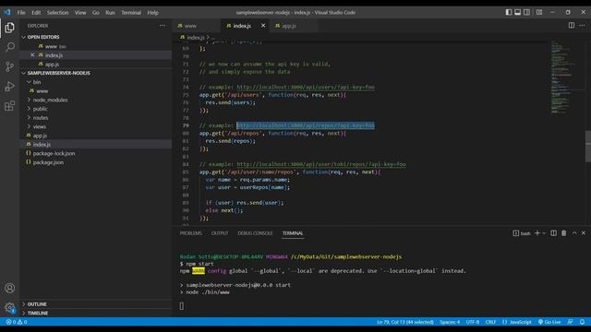Open Source Control view
This screenshot has height=332, width=591.
click(x=10, y=66)
